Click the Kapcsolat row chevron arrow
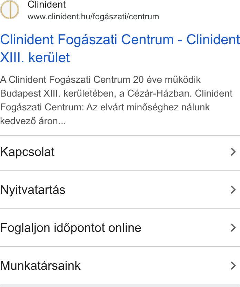240x287 pixels. point(233,152)
